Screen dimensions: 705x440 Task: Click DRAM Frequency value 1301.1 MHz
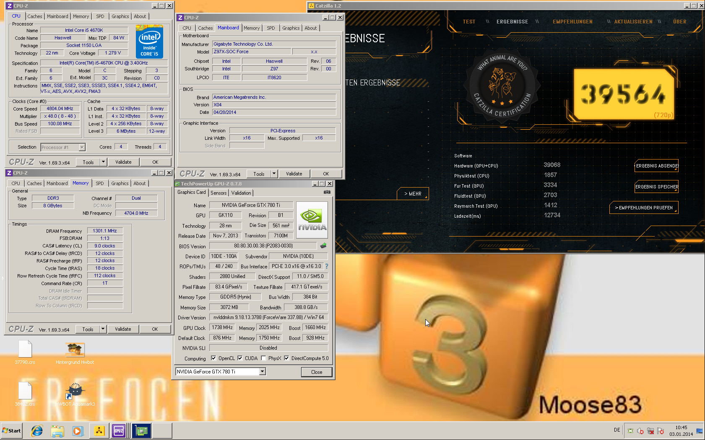pos(105,231)
